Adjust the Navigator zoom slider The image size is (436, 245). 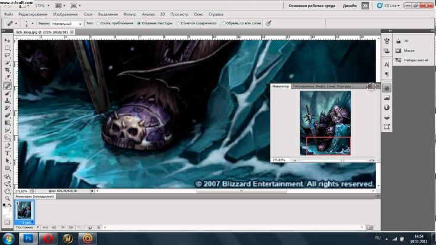[342, 160]
